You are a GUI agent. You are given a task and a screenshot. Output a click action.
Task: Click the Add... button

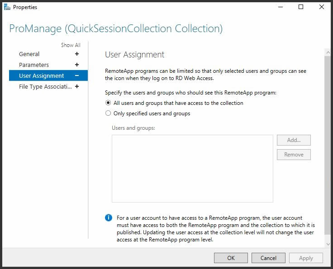click(294, 140)
